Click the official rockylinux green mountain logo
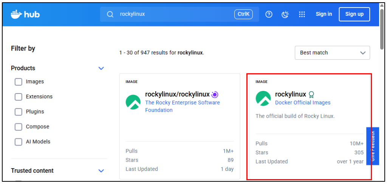Image resolution: width=387 pixels, height=184 pixels. click(x=263, y=98)
